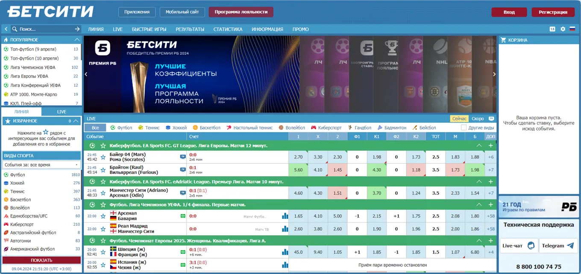Click the Вход login button
The height and width of the screenshot is (274, 581).
point(509,12)
